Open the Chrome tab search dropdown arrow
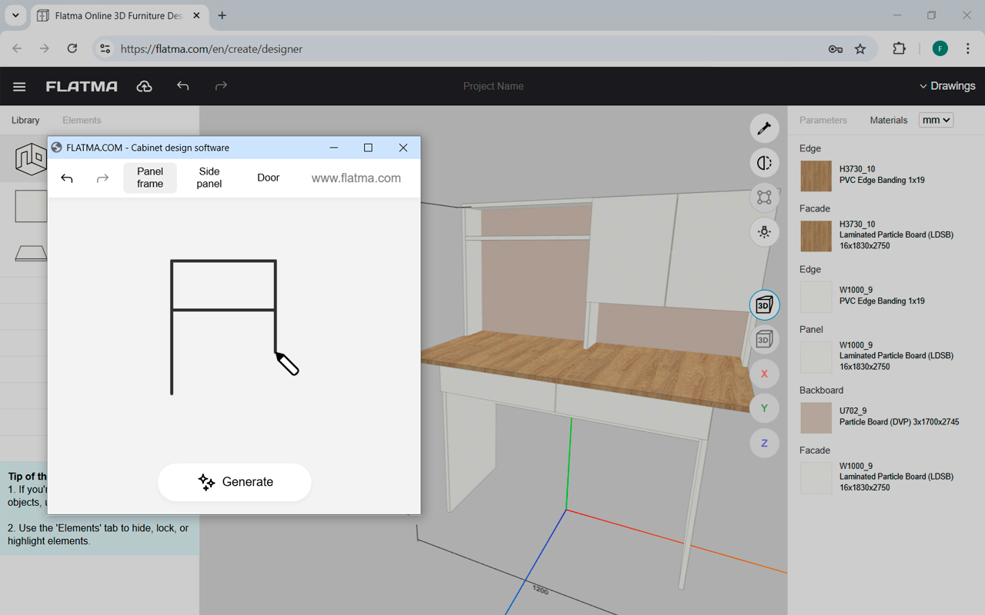Image resolution: width=985 pixels, height=615 pixels. [15, 15]
